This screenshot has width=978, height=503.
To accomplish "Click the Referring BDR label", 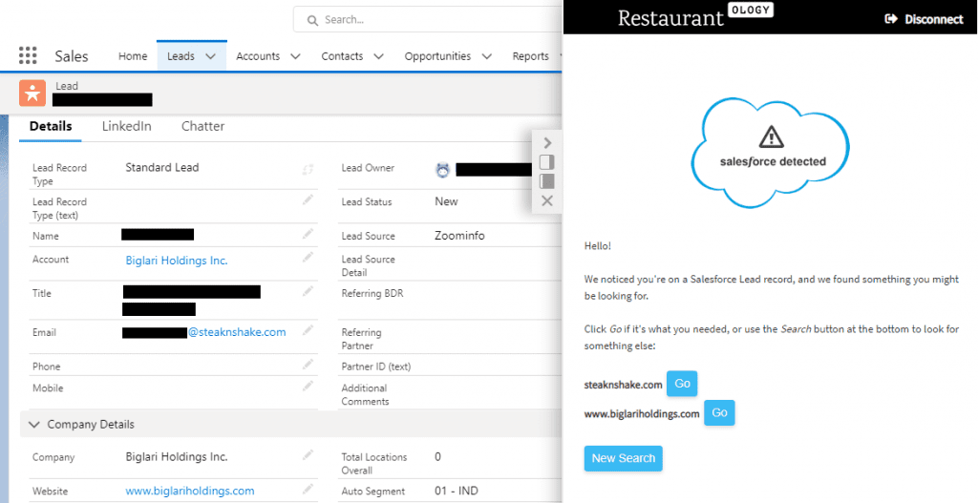I will pos(372,294).
